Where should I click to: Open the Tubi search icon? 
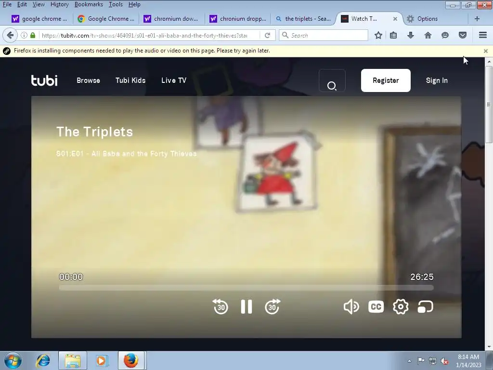point(332,80)
